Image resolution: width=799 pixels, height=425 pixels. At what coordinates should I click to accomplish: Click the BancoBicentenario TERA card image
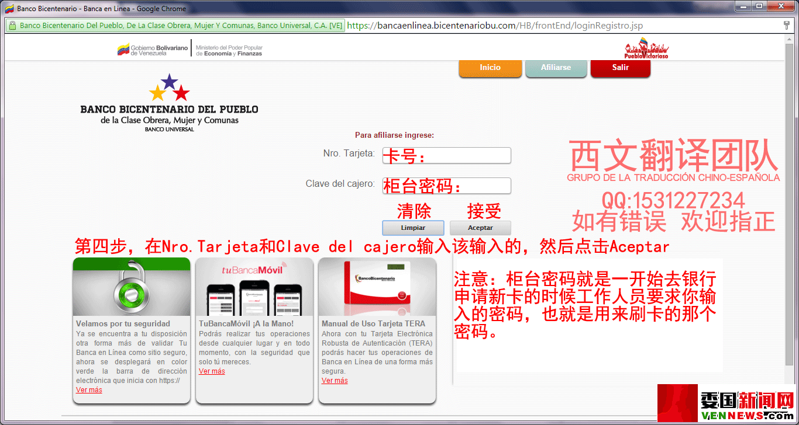click(x=377, y=287)
